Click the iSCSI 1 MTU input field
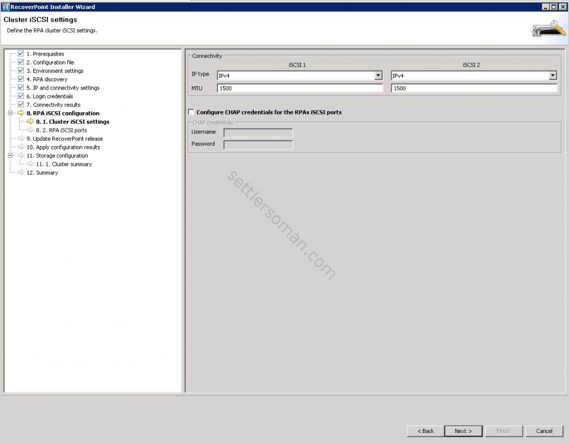Image resolution: width=569 pixels, height=443 pixels. pyautogui.click(x=300, y=88)
